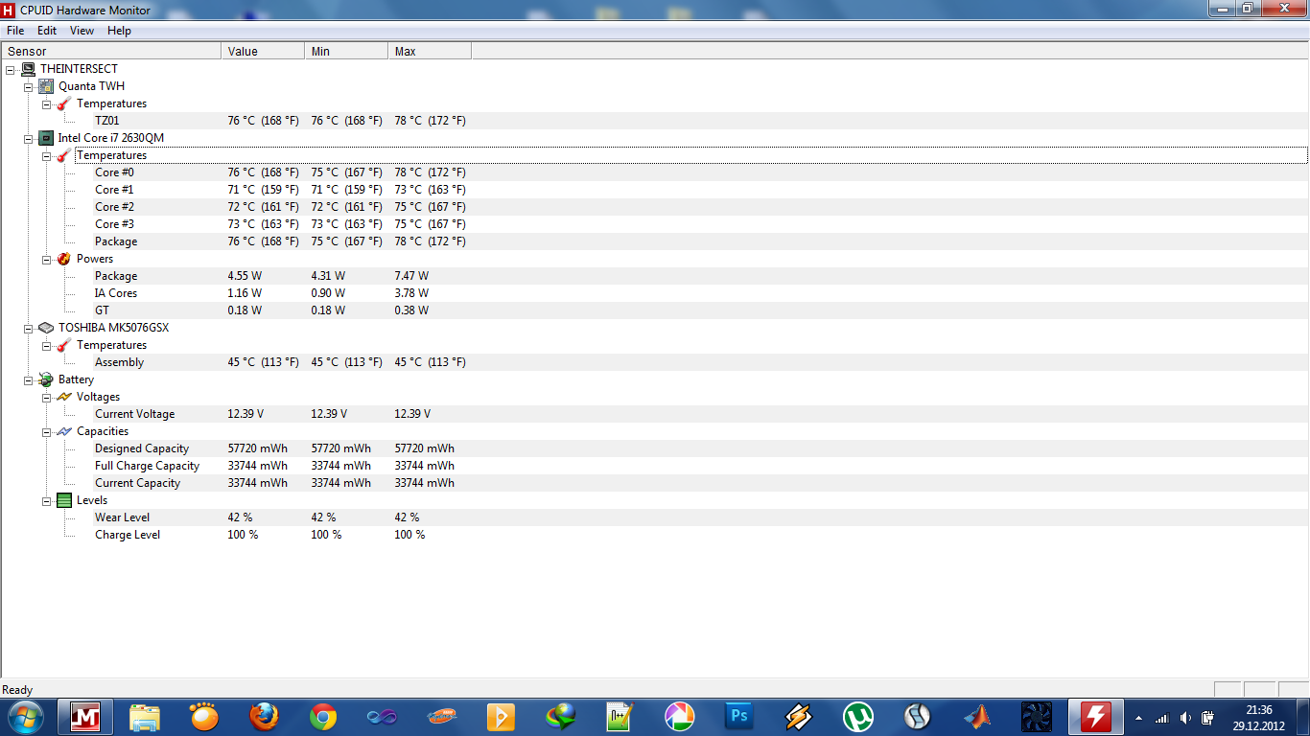Click the computer icon beside THEINTERSECT
Image resolution: width=1310 pixels, height=736 pixels.
28,69
